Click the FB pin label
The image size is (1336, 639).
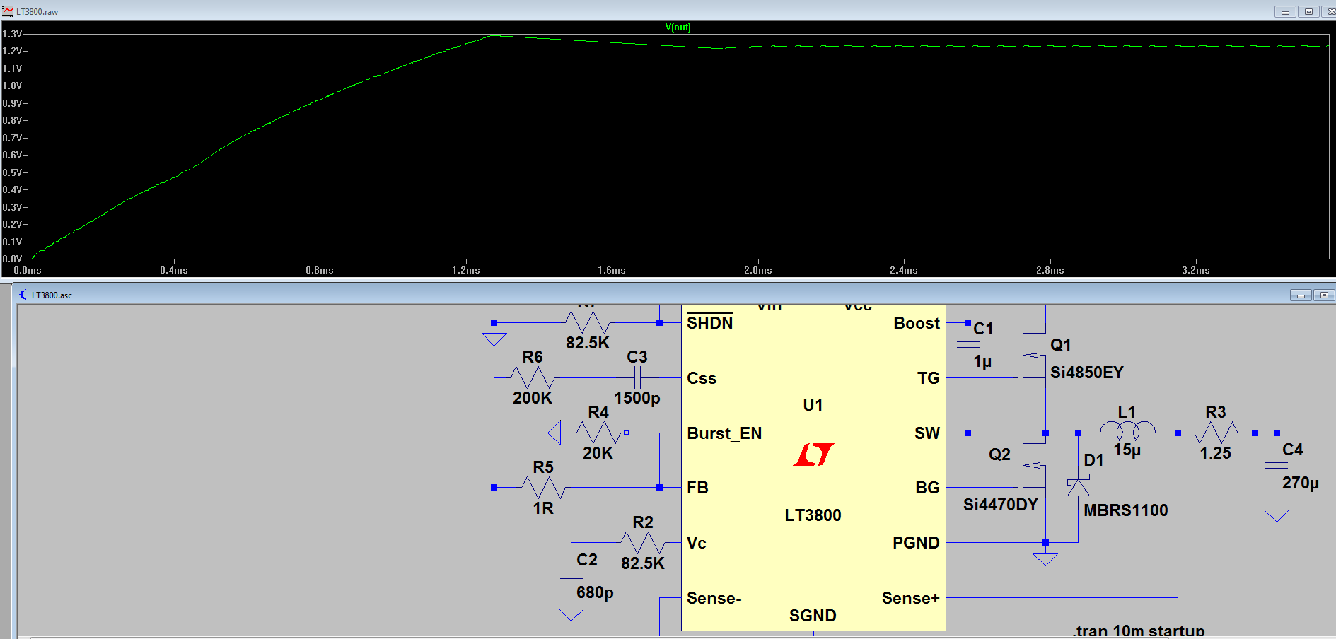(697, 488)
